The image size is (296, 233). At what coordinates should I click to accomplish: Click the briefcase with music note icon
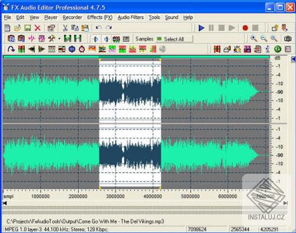point(11,38)
